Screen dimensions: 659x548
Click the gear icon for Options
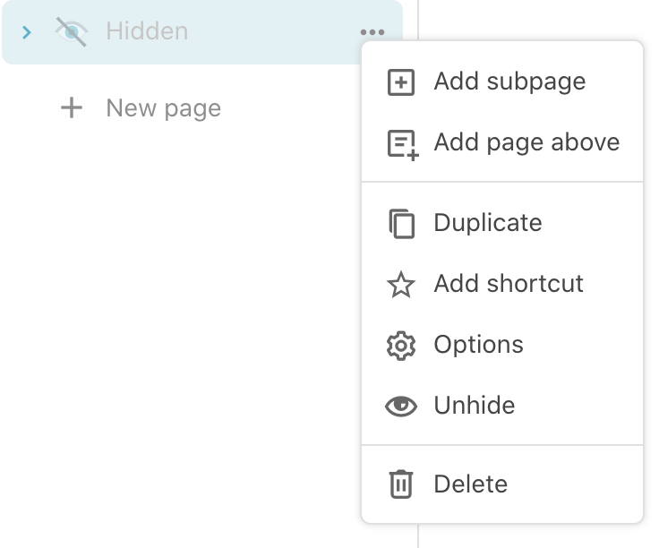pyautogui.click(x=401, y=346)
